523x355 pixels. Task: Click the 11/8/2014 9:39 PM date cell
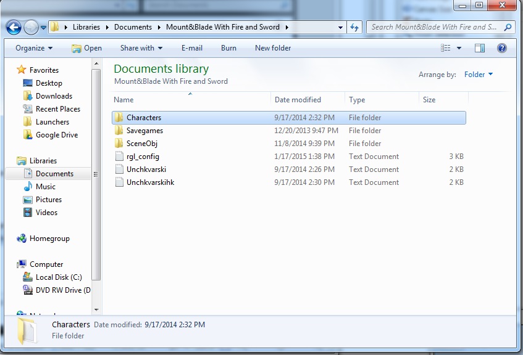coord(304,143)
